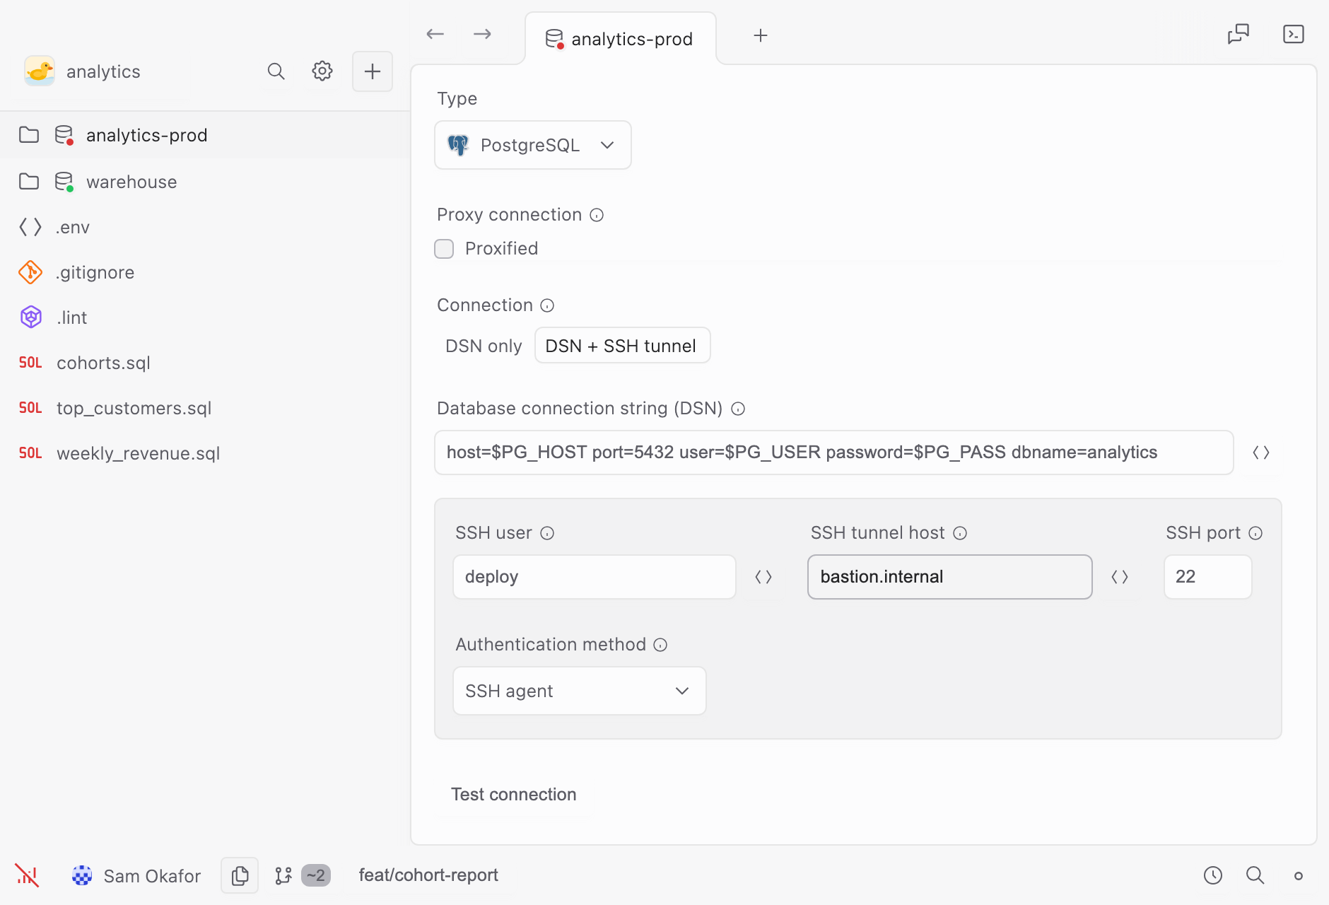The image size is (1329, 905).
Task: Select analytics-prod in the sidebar
Action: pyautogui.click(x=205, y=135)
